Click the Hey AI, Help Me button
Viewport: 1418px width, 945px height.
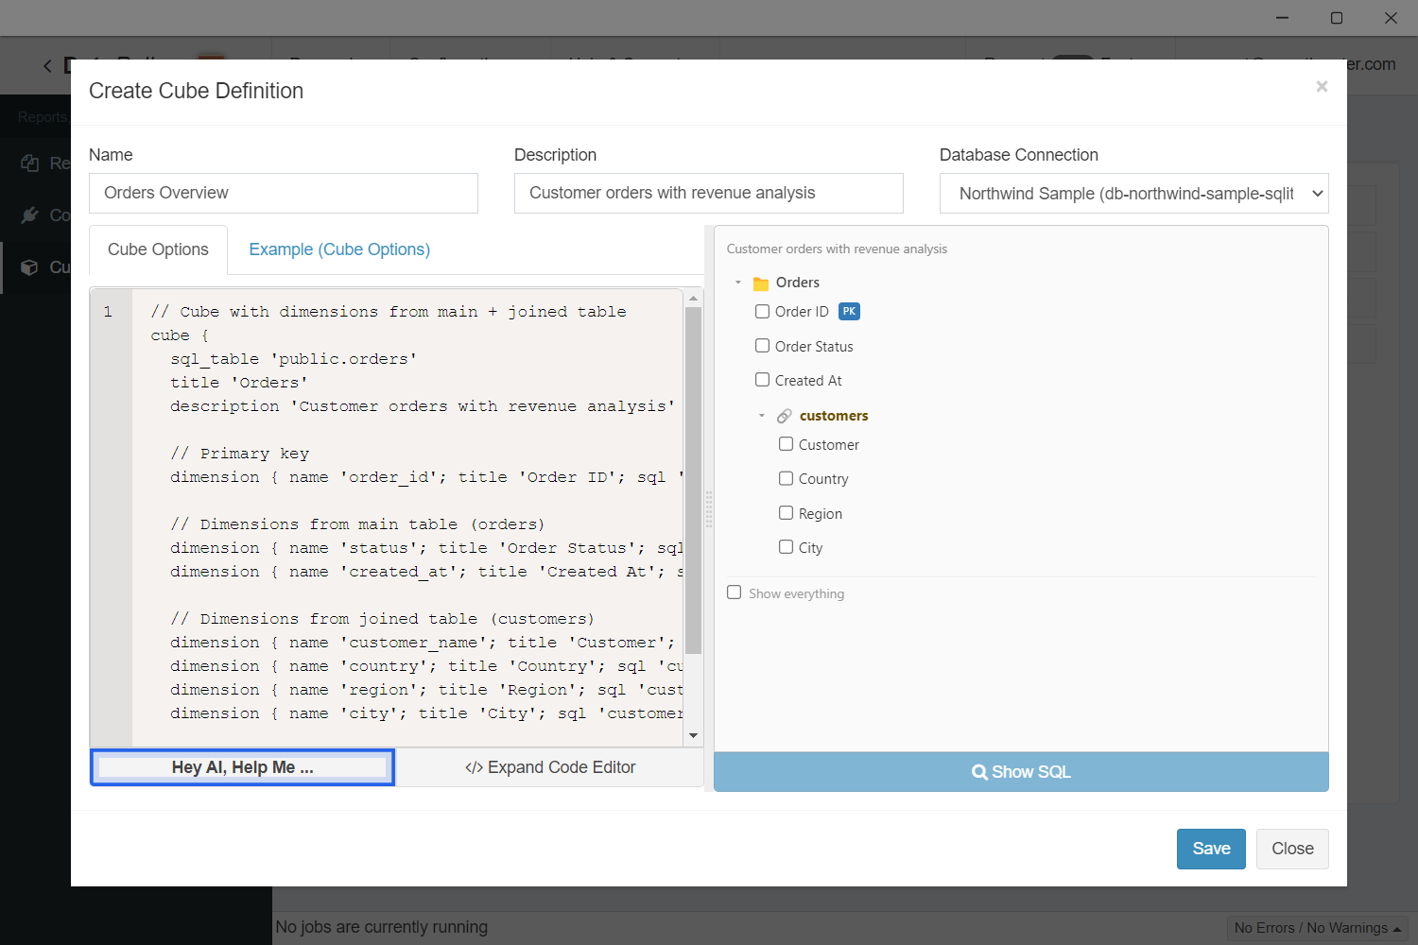(243, 767)
